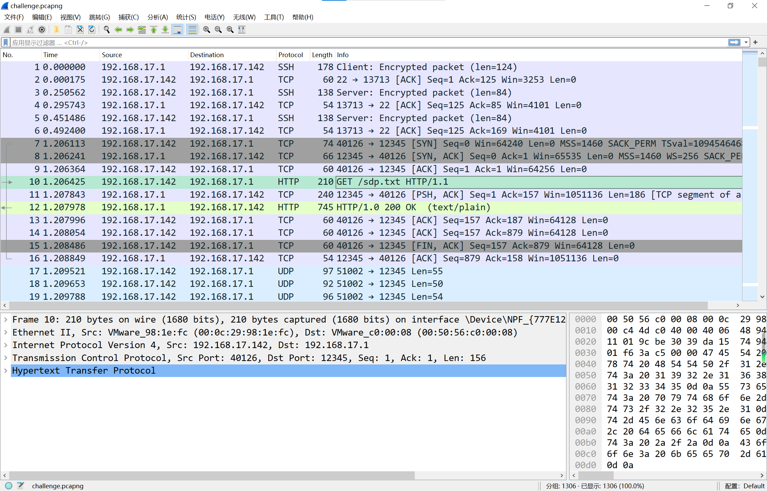
Task: Toggle auto-scroll during live capture
Action: coord(177,30)
